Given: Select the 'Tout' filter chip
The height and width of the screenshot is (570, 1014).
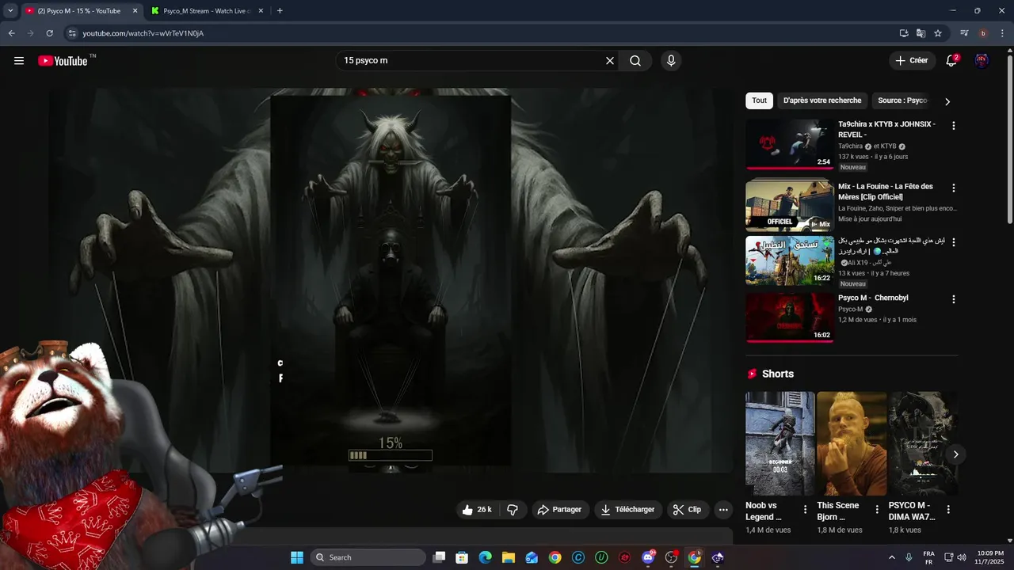Looking at the screenshot, I should tap(759, 101).
